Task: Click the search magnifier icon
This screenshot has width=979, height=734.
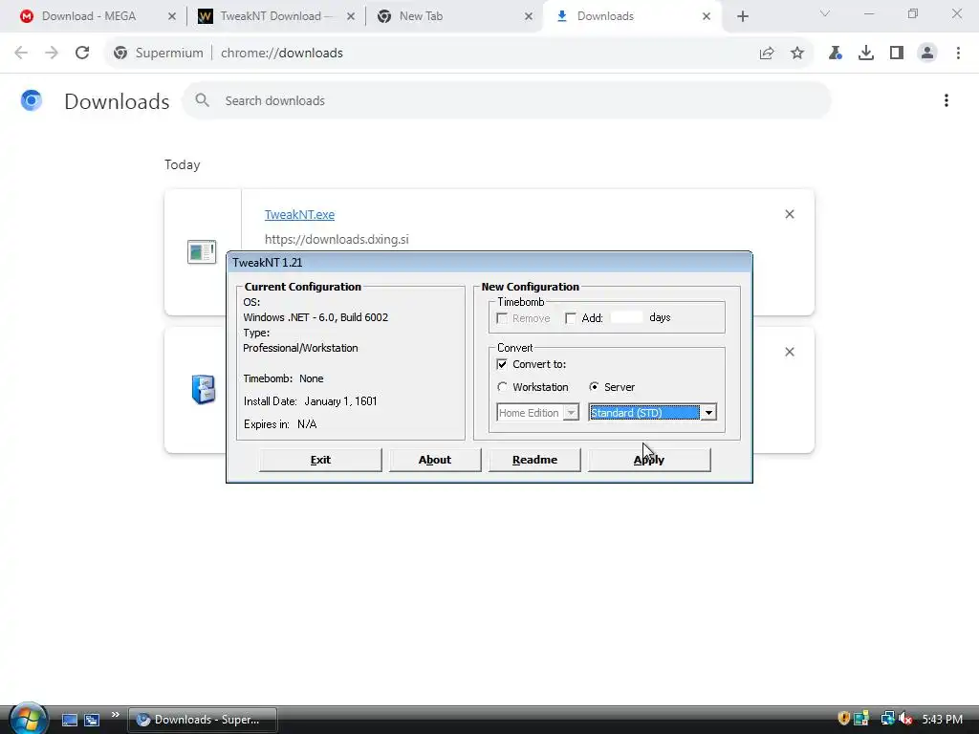Action: (x=202, y=99)
